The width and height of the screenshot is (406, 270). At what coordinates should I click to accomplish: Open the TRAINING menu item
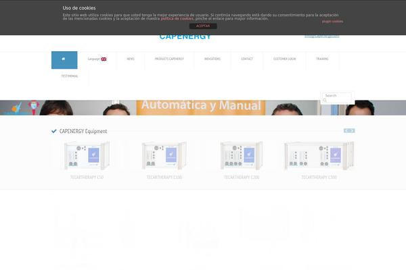pyautogui.click(x=322, y=59)
